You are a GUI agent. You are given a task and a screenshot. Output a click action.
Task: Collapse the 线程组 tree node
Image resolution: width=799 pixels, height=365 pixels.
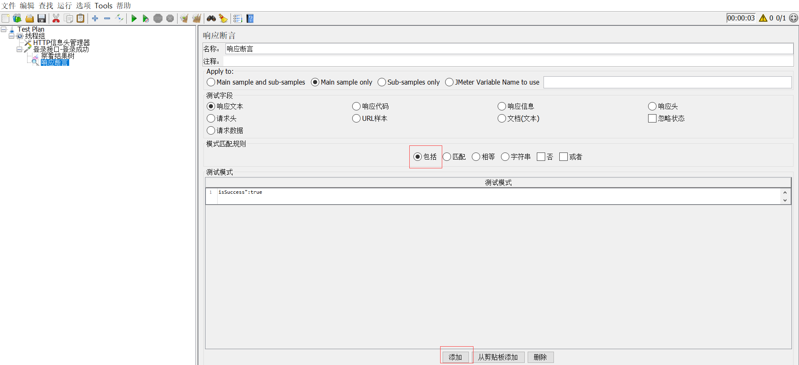[12, 36]
